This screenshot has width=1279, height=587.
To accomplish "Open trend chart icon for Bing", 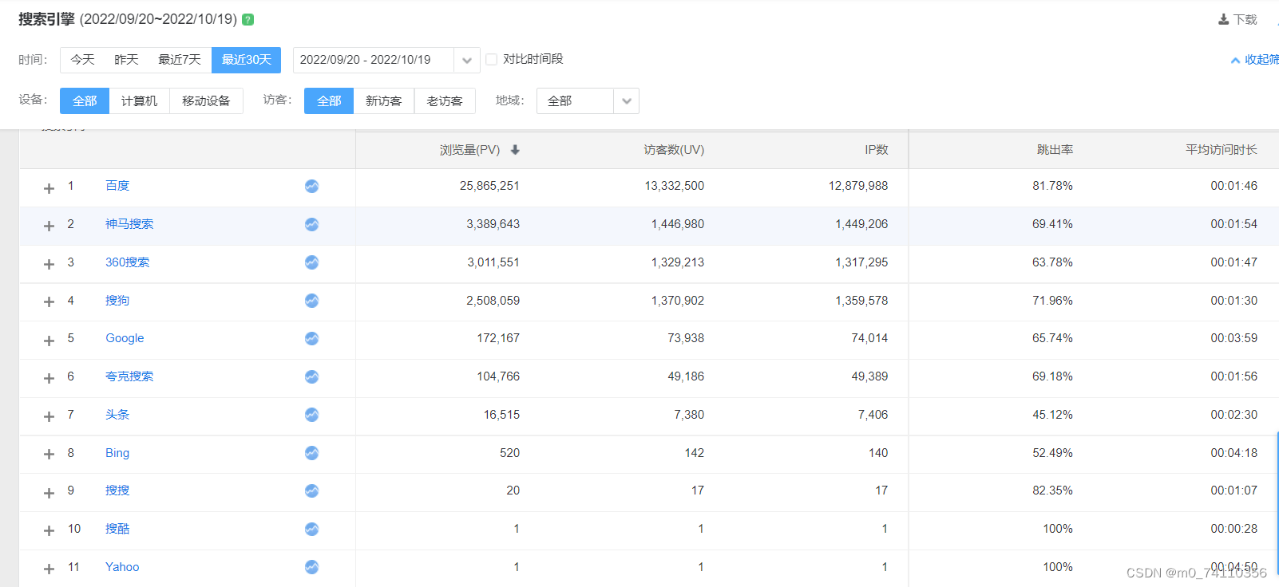I will [x=311, y=453].
